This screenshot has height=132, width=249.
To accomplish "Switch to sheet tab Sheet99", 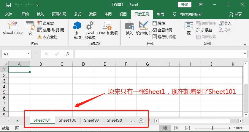I will pyautogui.click(x=92, y=120).
